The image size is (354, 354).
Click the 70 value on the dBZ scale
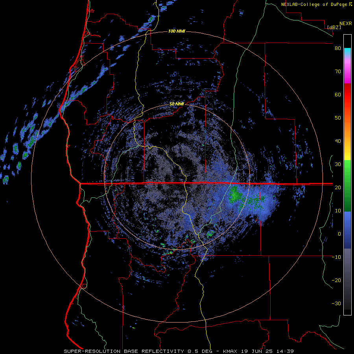point(338,72)
